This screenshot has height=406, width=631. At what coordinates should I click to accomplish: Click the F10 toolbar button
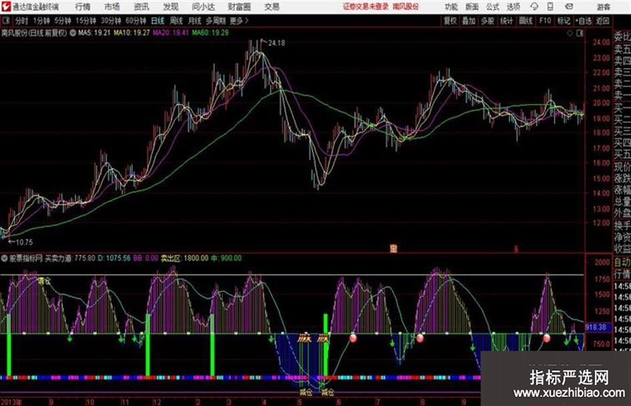pos(546,21)
